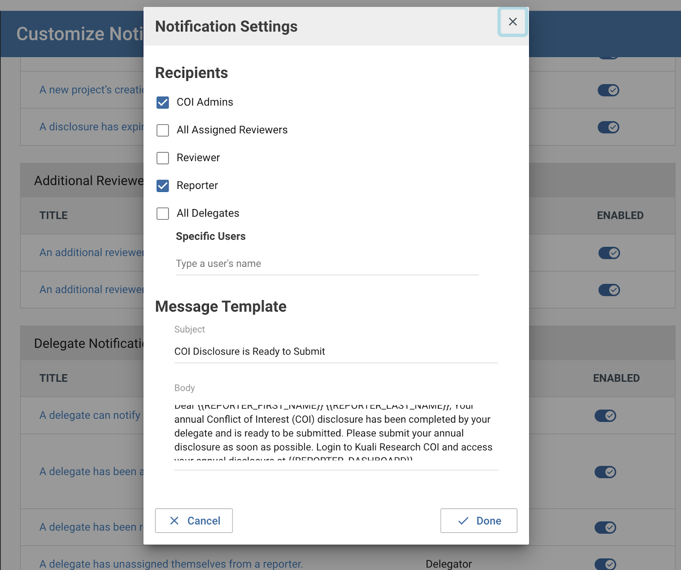The height and width of the screenshot is (570, 681).
Task: Click the X icon beside Cancel
Action: (175, 521)
